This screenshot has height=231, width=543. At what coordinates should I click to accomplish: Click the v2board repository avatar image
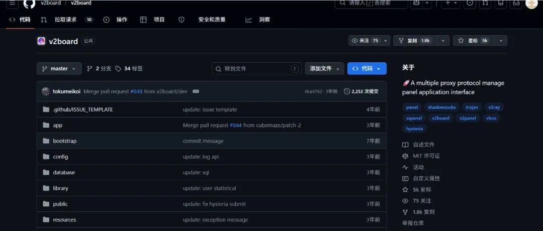[x=41, y=41]
